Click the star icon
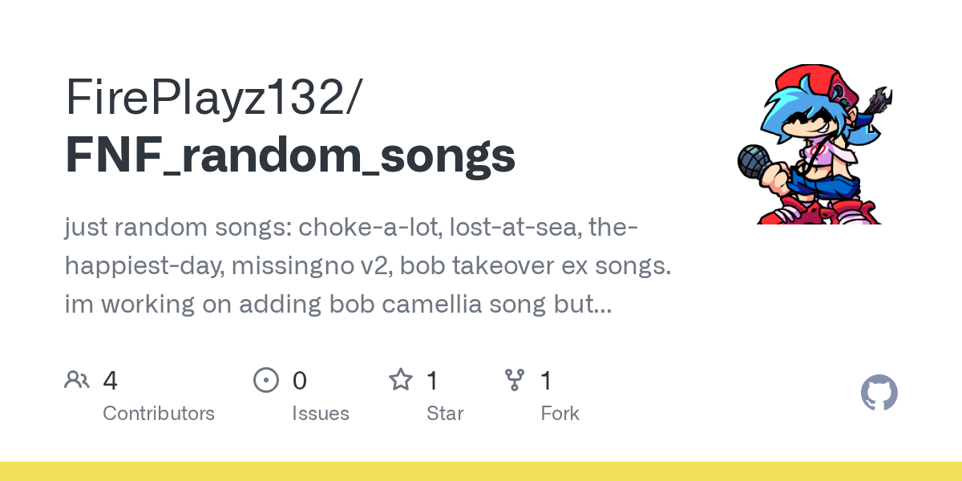Screen dimensions: 962x481 coord(401,379)
